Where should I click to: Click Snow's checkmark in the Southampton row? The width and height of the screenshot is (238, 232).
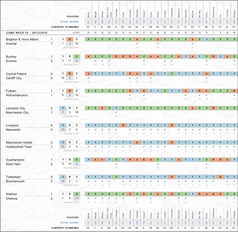207,164
